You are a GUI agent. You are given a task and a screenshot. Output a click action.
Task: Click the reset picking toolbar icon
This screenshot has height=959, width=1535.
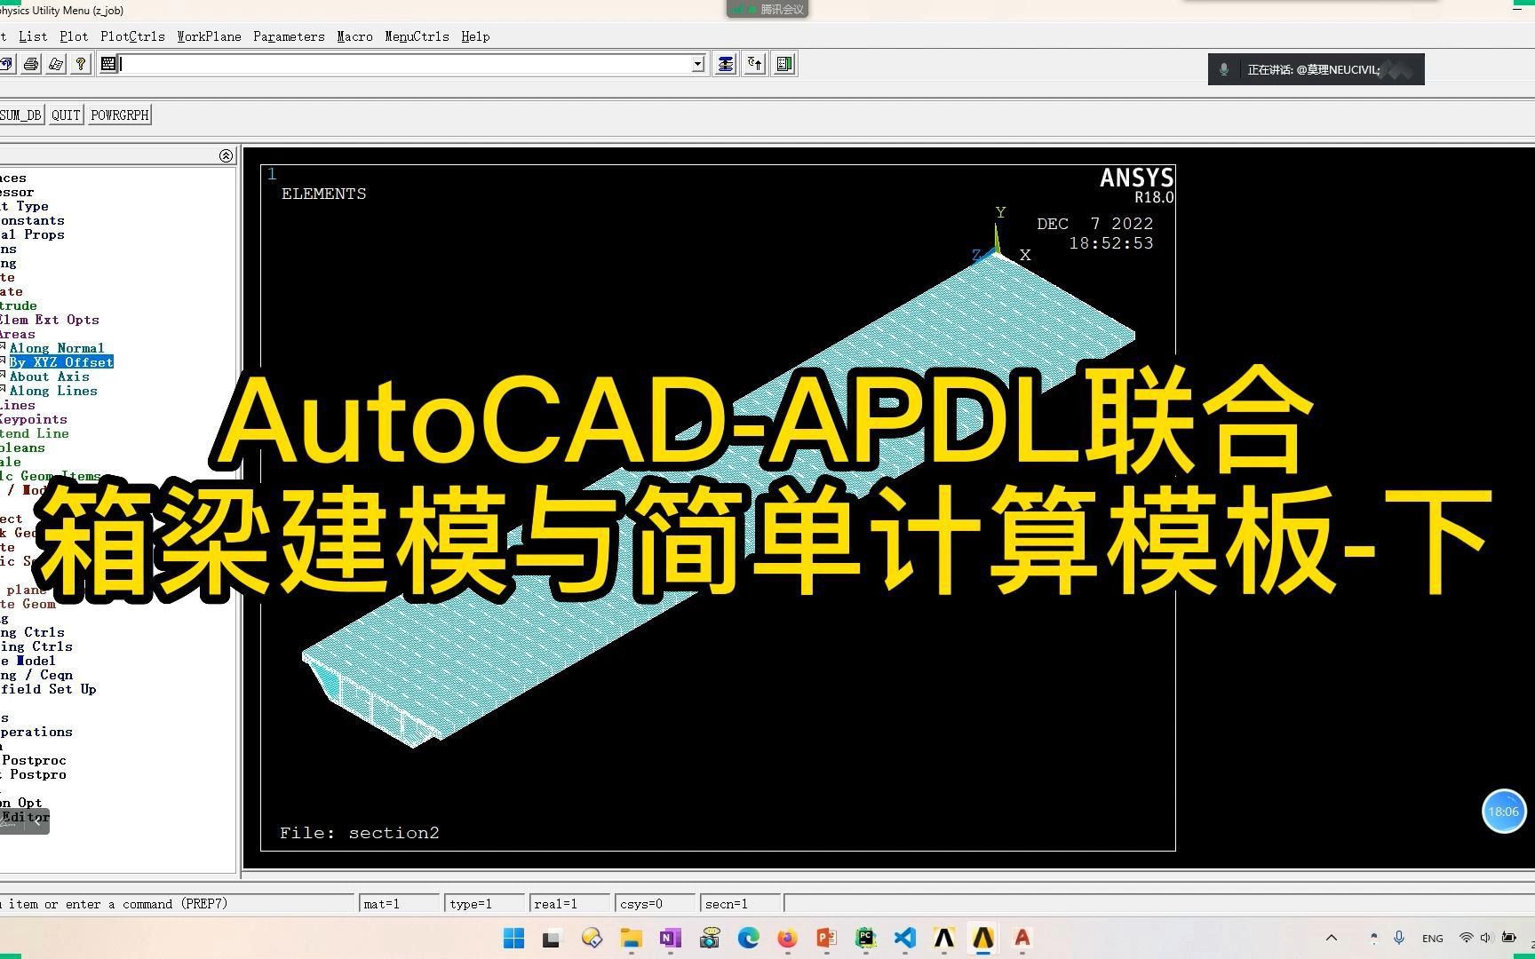(x=753, y=63)
